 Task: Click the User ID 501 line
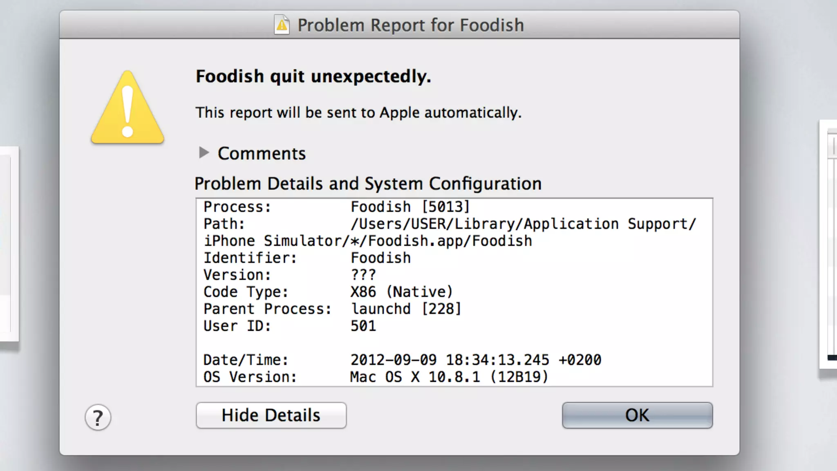tap(289, 326)
